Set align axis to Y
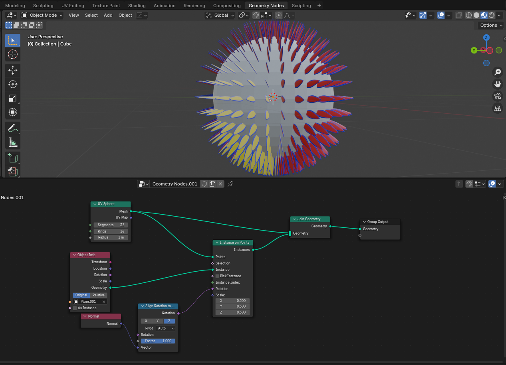 158,321
